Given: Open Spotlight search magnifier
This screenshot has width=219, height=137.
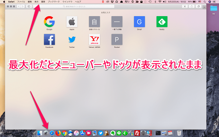Looking at the screenshot, I should point(205,2).
